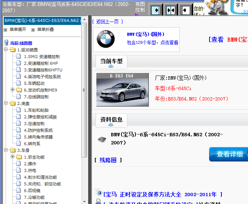Click the 菜单折叠 list icon
248x204 pixels.
(33, 30)
